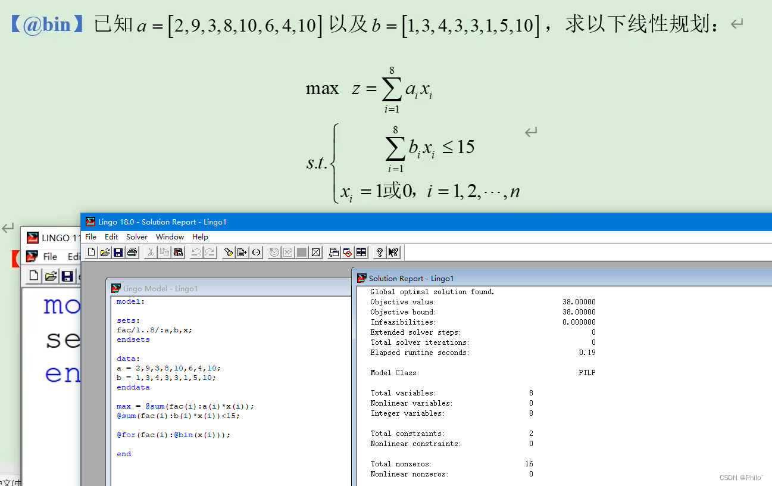Screen dimensions: 772x486
Task: Click the gray square toolbar icon
Action: pyautogui.click(x=302, y=253)
